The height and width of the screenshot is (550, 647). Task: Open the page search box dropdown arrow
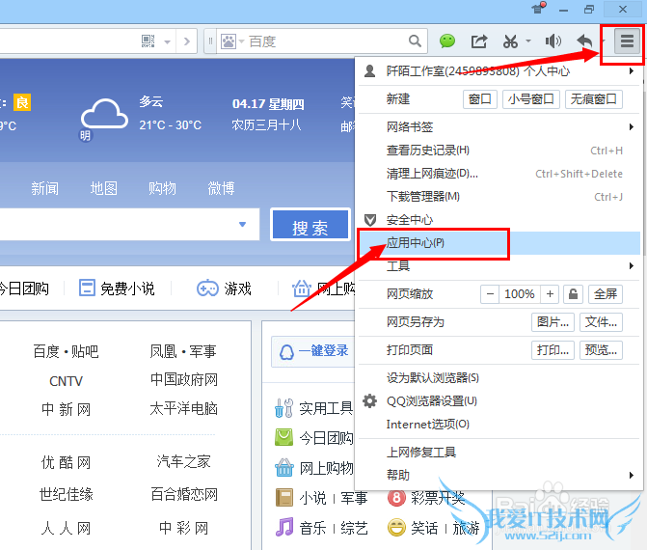tap(242, 224)
